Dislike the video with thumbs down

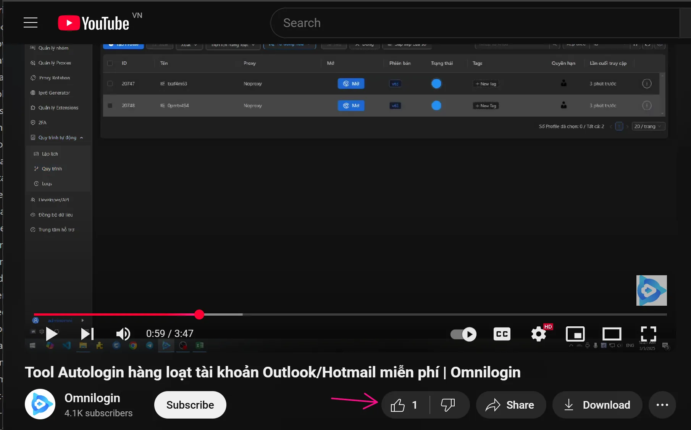448,405
